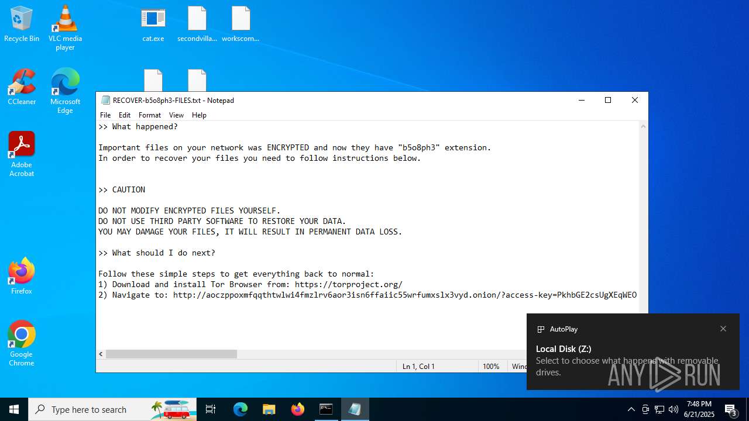The width and height of the screenshot is (749, 421).
Task: Open Task View in the taskbar
Action: 211,409
